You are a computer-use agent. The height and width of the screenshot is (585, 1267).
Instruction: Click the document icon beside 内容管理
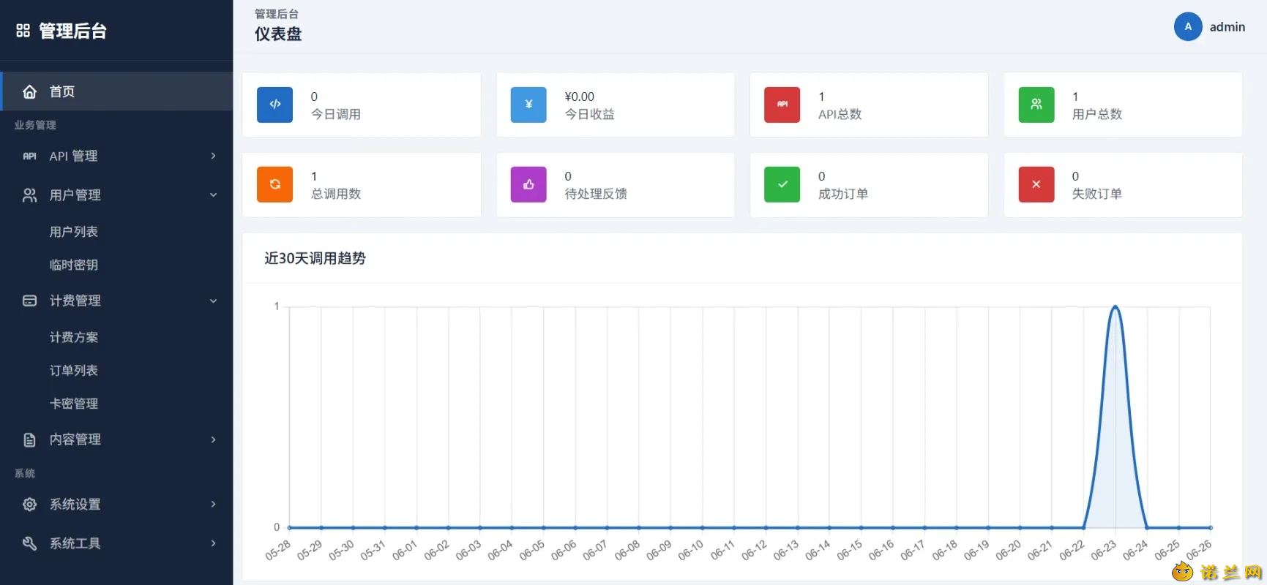coord(29,439)
